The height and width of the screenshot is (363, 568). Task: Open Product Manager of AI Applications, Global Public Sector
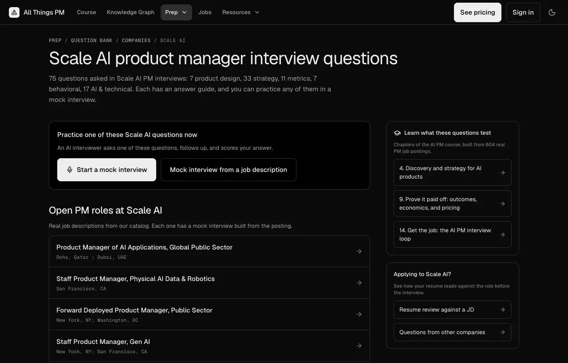(x=209, y=251)
